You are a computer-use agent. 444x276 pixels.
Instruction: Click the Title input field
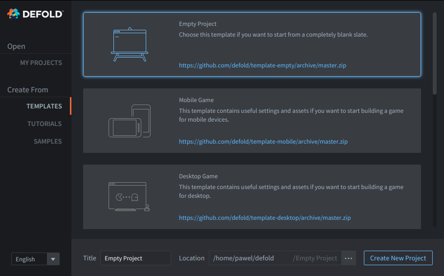click(135, 258)
